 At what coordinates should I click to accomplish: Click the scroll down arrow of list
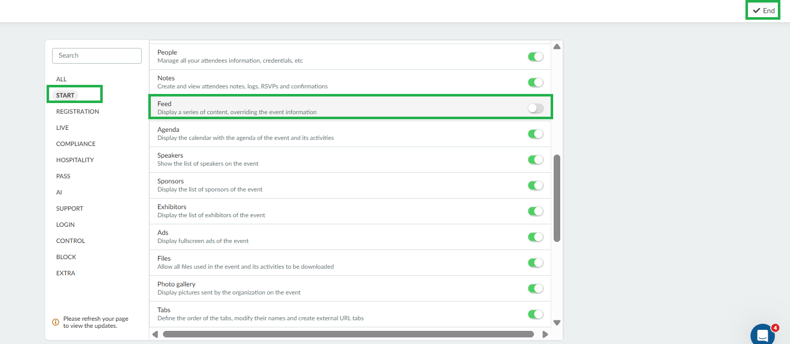pyautogui.click(x=557, y=323)
